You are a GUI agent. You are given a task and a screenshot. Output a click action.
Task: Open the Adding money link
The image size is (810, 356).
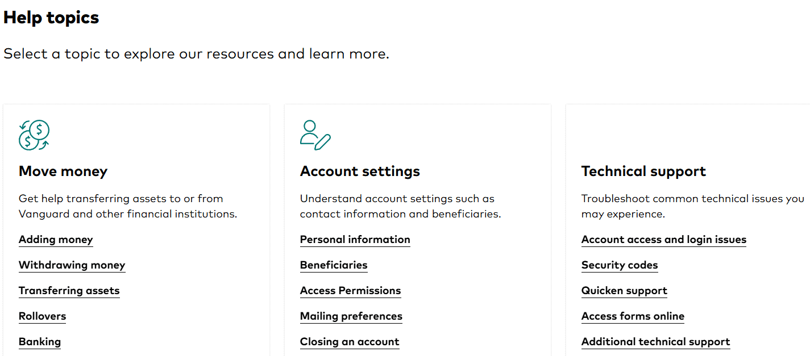[x=56, y=240]
